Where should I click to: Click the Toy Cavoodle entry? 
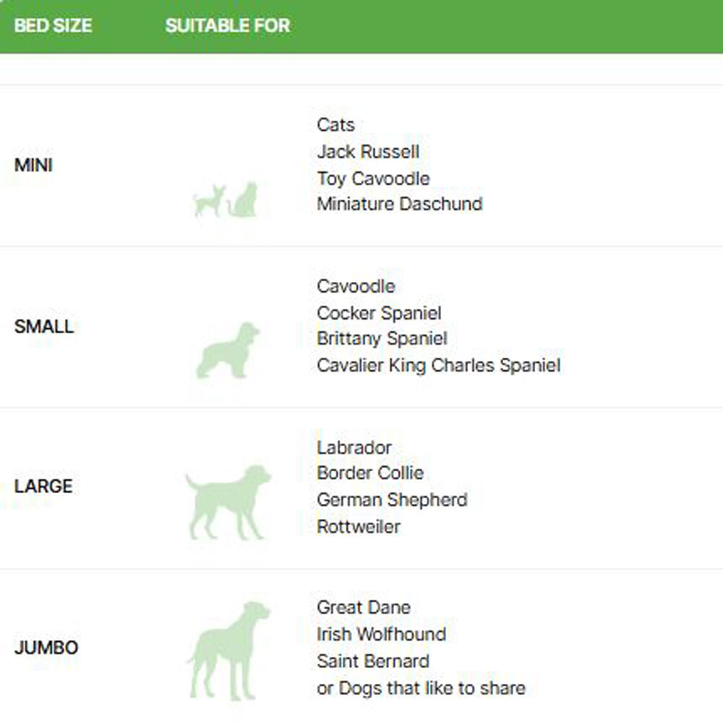point(373,179)
